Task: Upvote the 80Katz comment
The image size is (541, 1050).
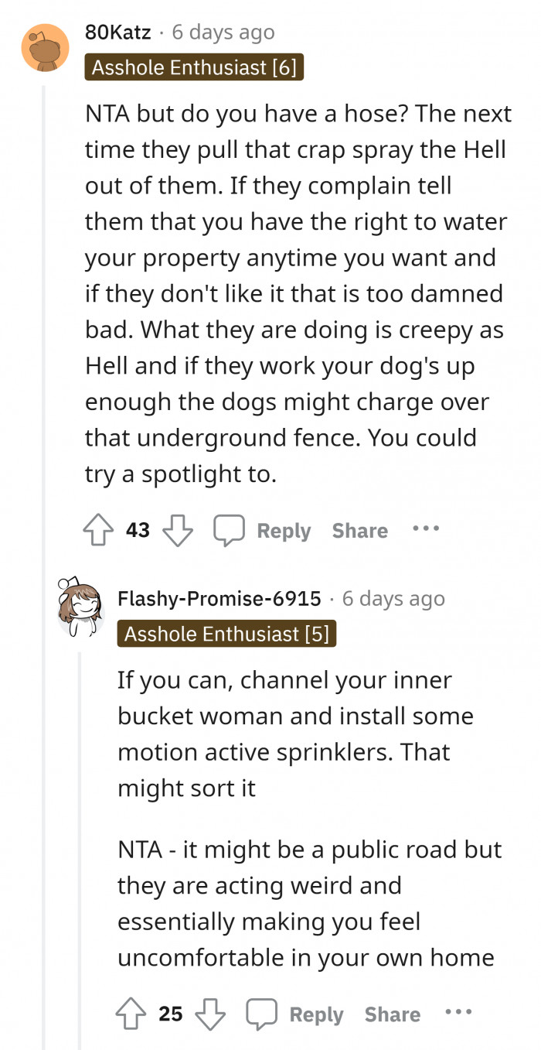Action: coord(98,531)
